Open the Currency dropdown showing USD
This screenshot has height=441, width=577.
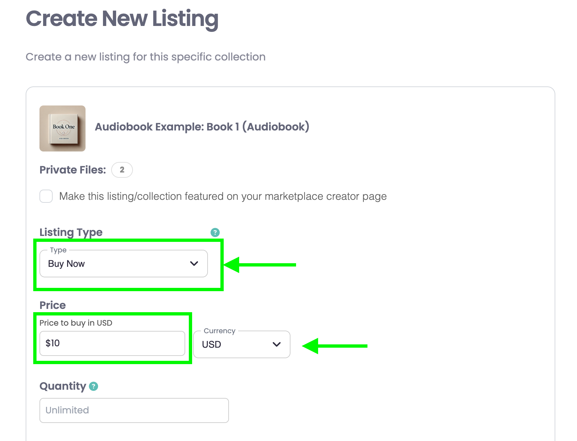point(242,344)
